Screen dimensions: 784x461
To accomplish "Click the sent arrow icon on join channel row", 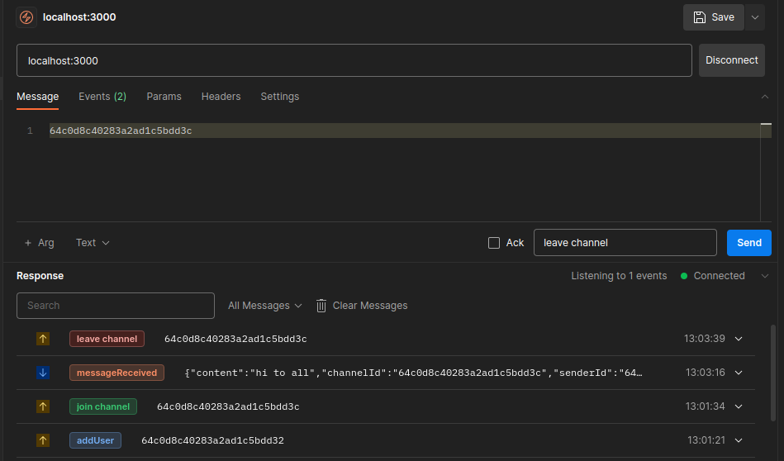I will pyautogui.click(x=43, y=407).
